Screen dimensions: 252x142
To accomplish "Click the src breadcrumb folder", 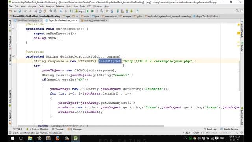I will click(75, 16).
